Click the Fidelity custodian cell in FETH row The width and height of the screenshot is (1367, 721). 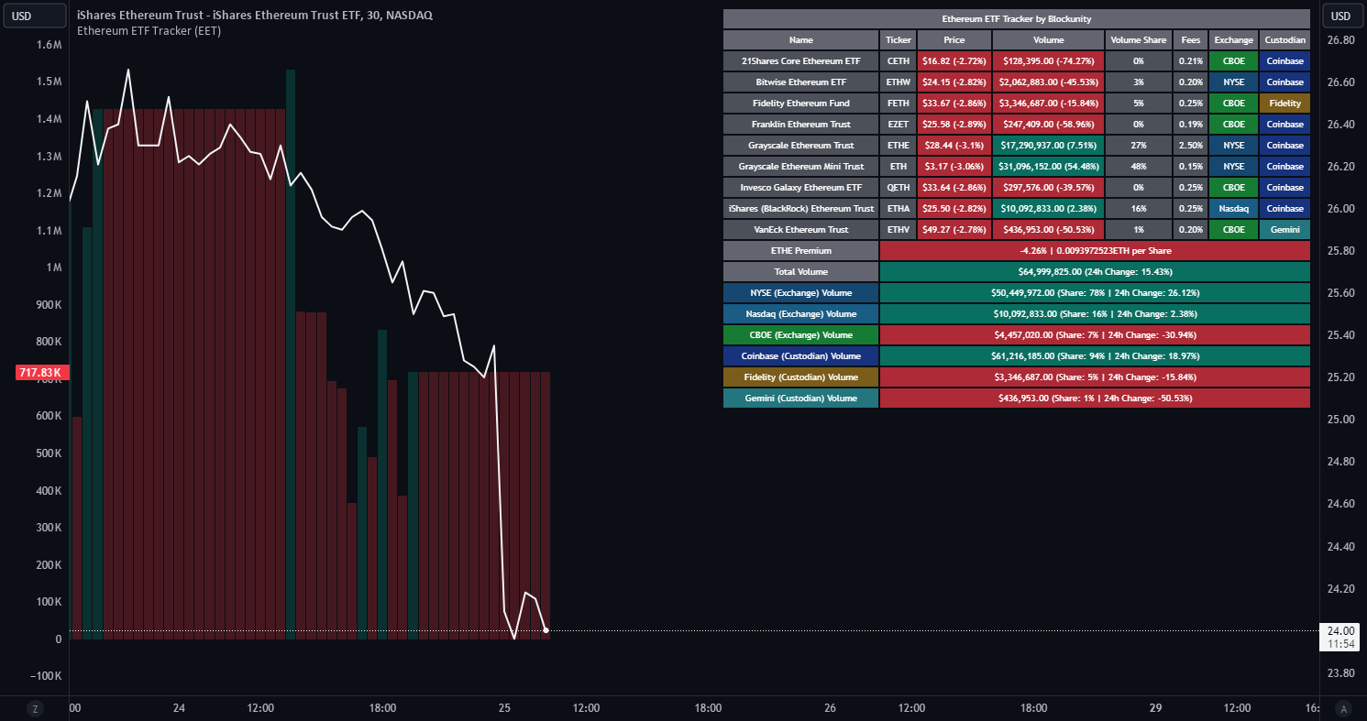pos(1284,104)
